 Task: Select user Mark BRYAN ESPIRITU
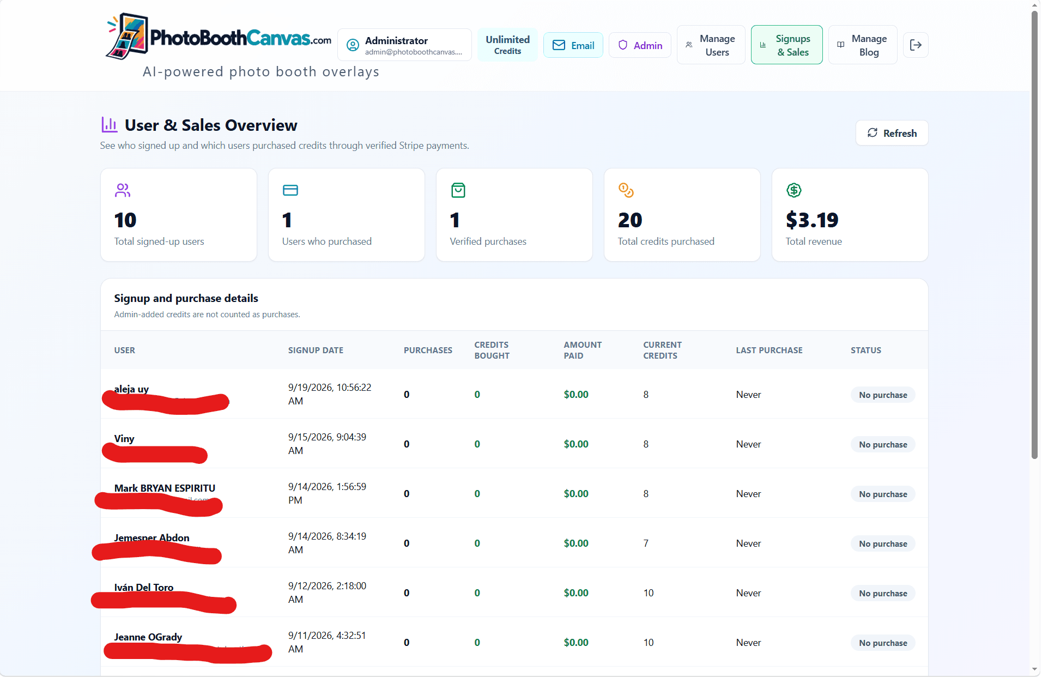click(x=165, y=488)
